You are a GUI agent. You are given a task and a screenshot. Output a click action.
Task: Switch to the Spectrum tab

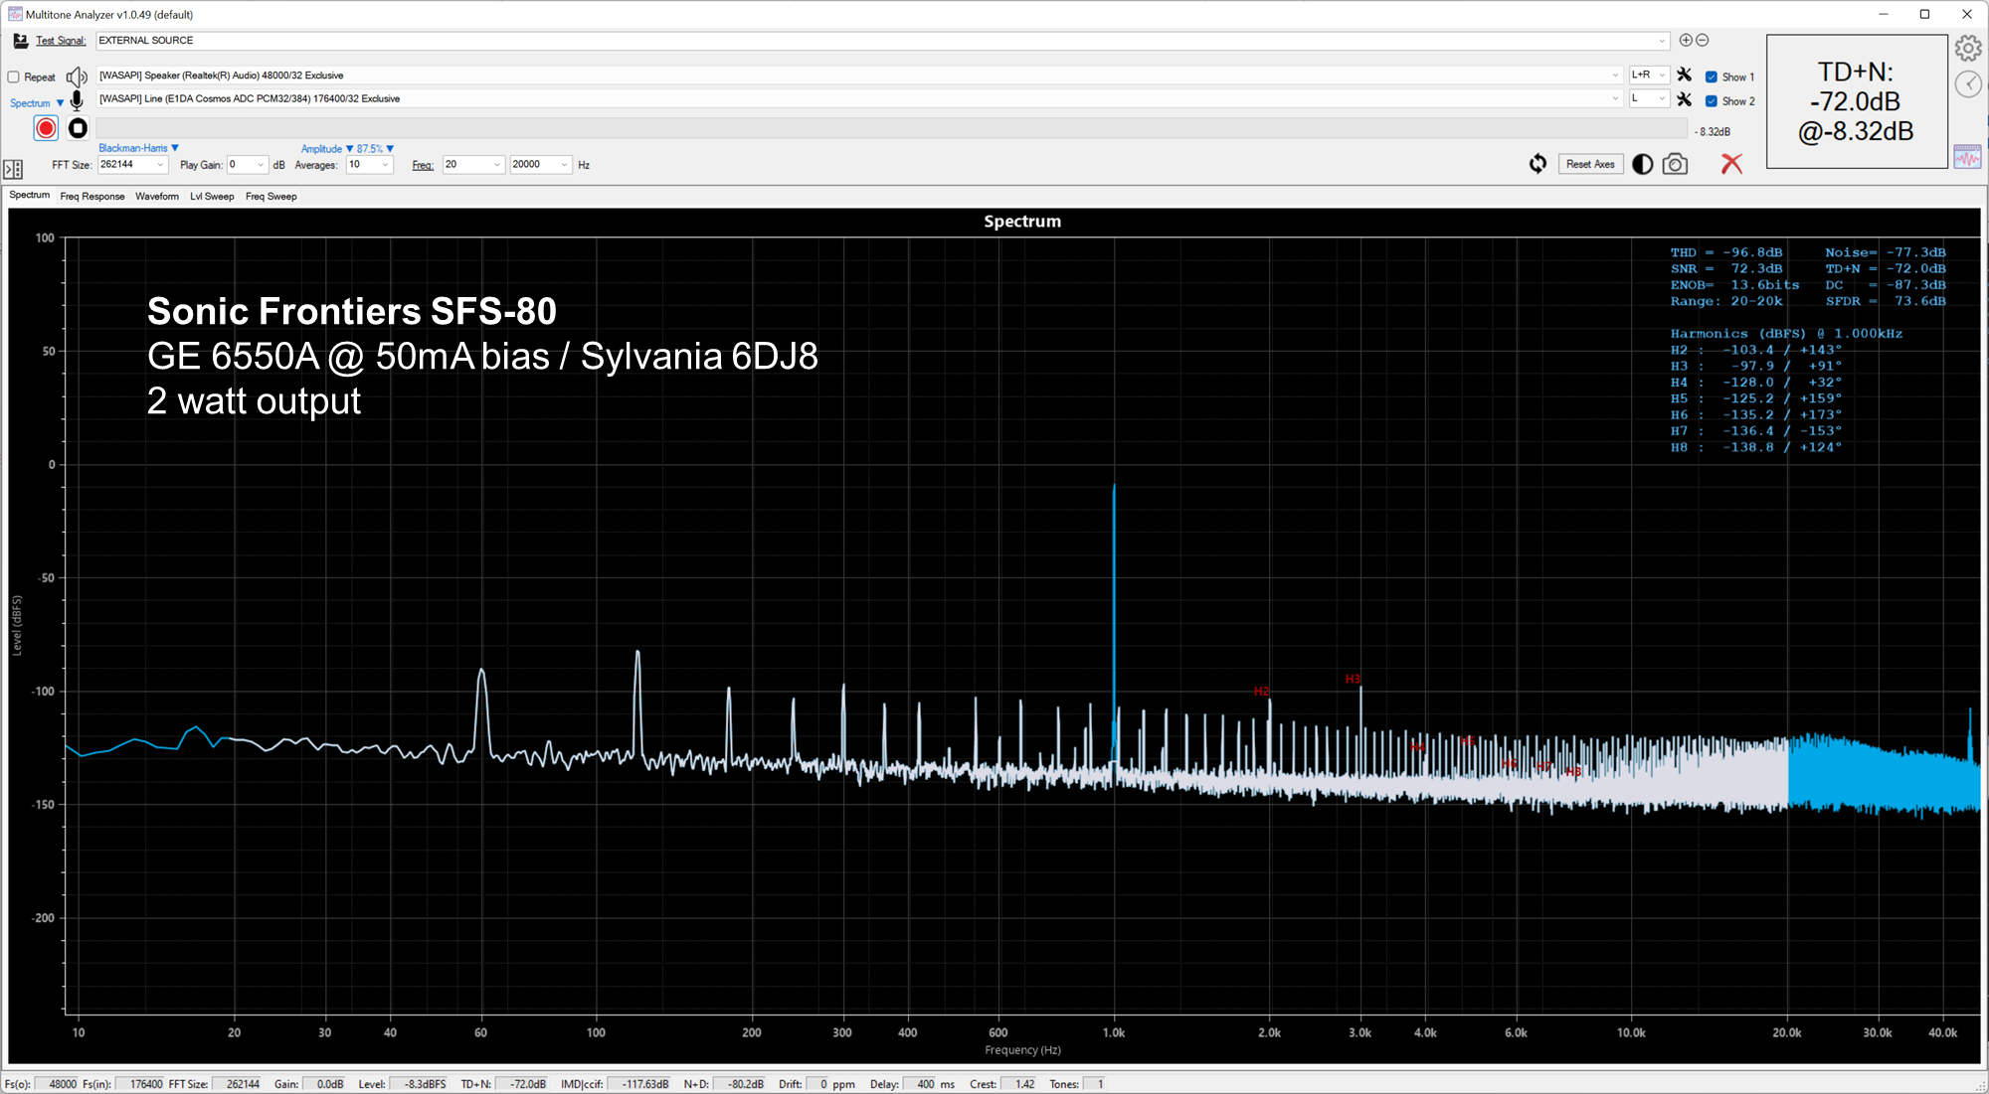(x=30, y=195)
